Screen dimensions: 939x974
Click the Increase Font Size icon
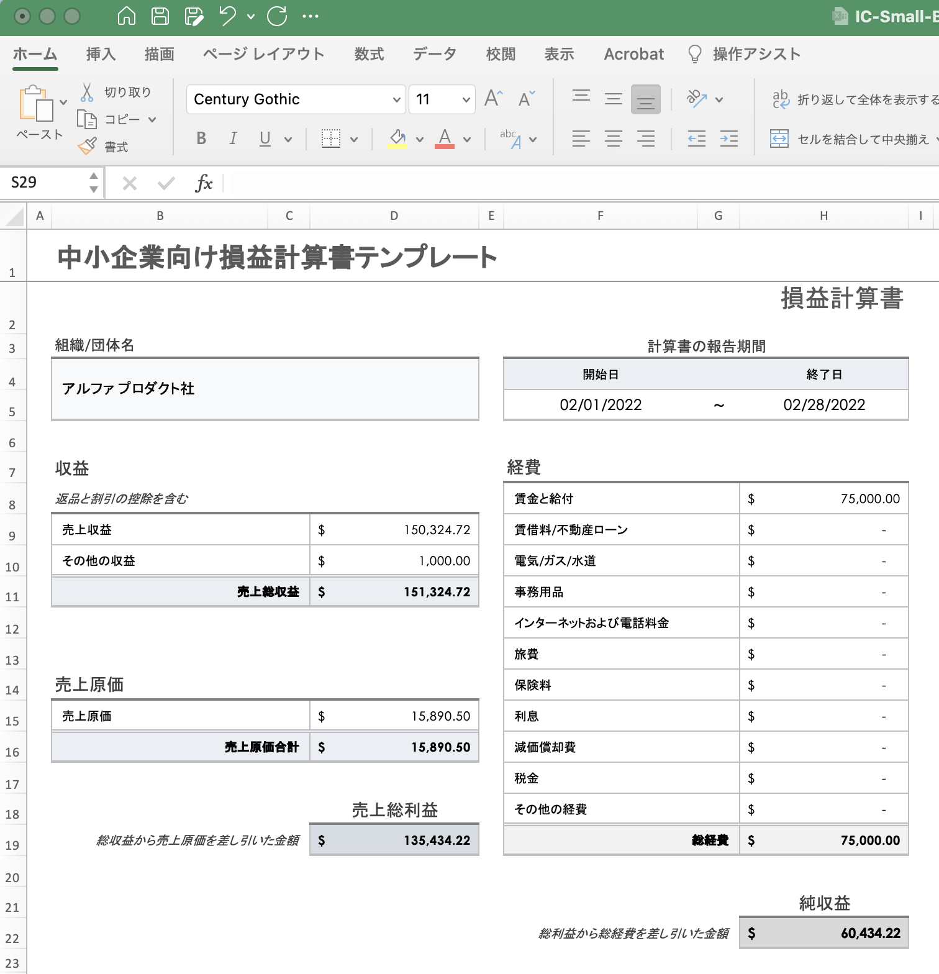pos(493,99)
